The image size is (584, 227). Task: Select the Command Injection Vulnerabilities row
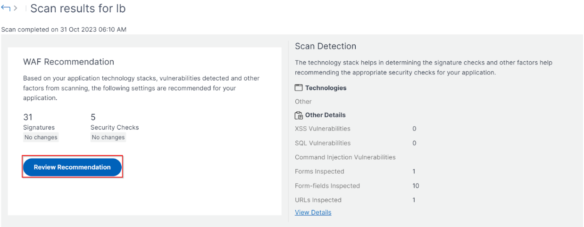(345, 157)
